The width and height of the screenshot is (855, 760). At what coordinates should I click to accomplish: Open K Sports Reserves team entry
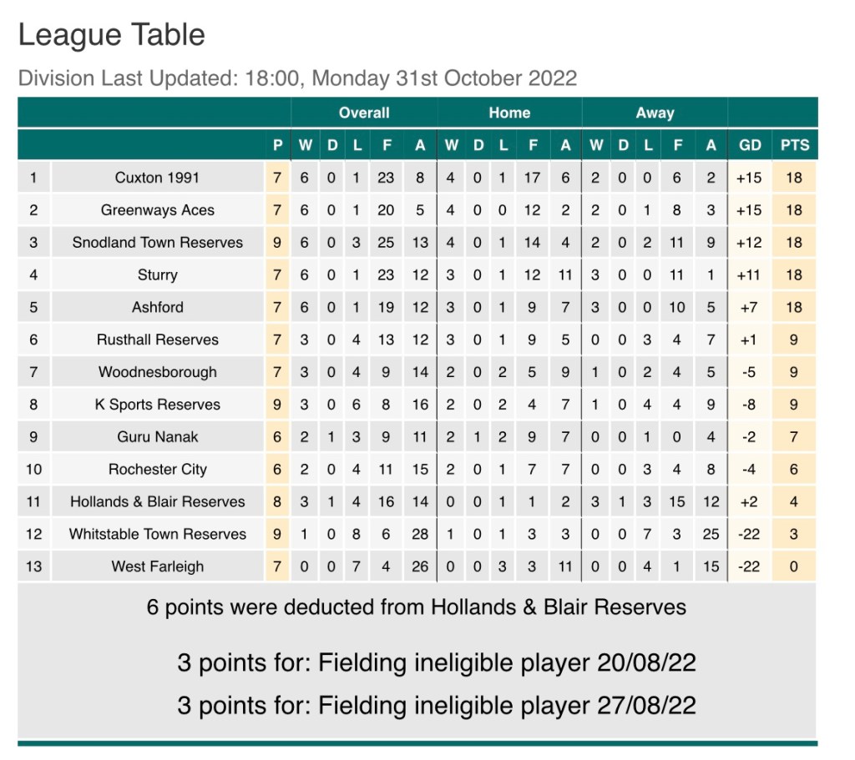click(157, 405)
